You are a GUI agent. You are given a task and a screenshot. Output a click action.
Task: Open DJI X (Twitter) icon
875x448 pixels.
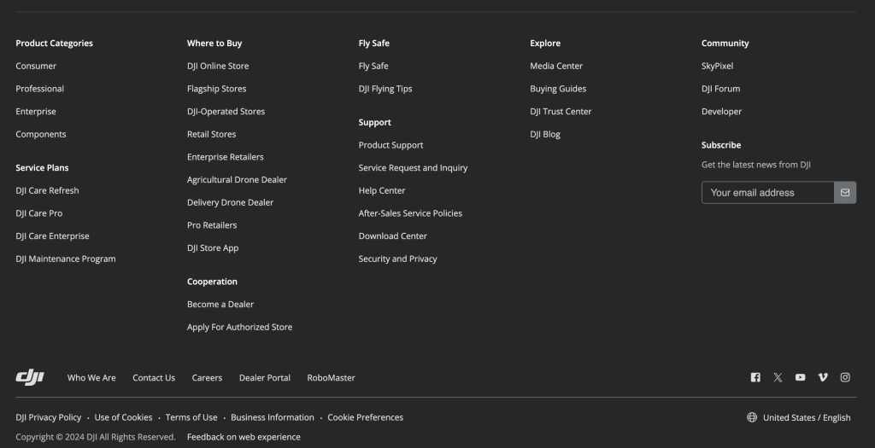[x=778, y=377]
